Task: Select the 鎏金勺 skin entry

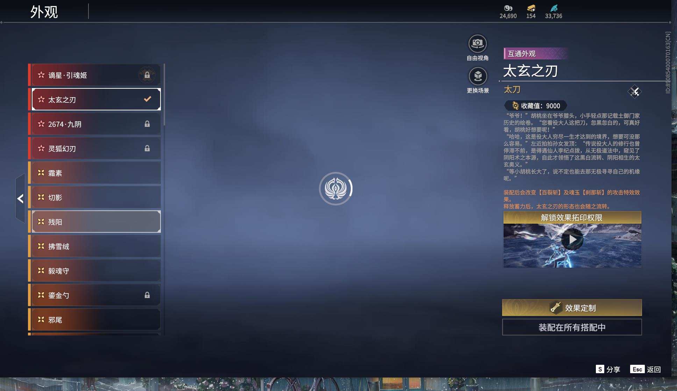Action: pos(94,295)
